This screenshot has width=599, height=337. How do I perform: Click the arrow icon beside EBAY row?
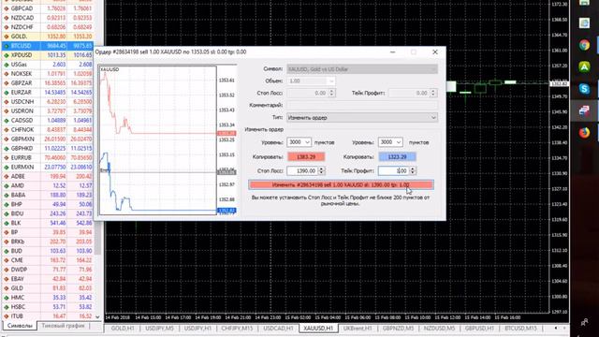point(7,279)
